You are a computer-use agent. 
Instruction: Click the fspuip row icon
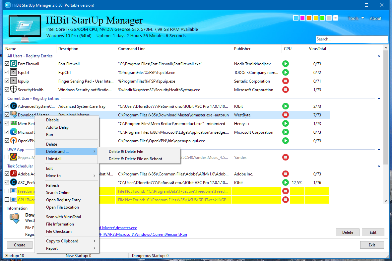pyautogui.click(x=14, y=81)
